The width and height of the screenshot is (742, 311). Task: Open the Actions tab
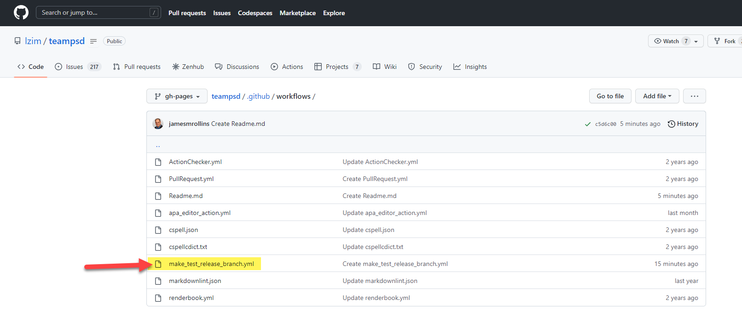[287, 67]
